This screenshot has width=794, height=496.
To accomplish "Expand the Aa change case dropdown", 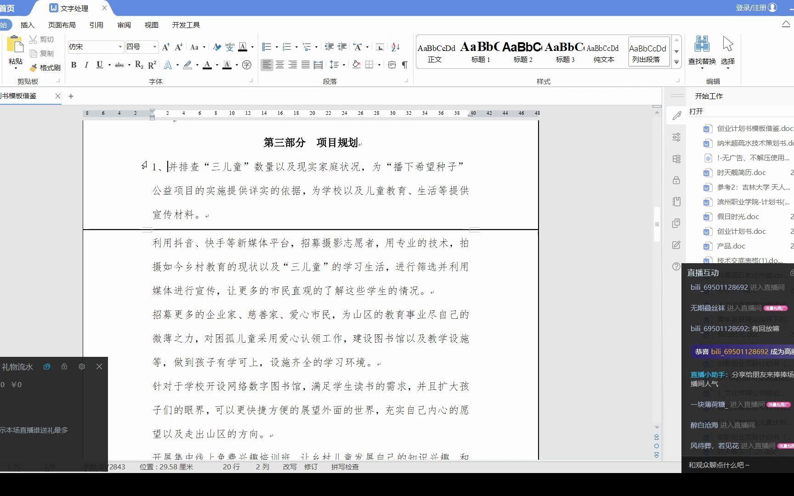I will point(204,47).
